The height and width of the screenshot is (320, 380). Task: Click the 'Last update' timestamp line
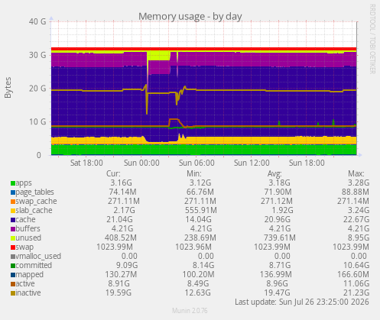pyautogui.click(x=302, y=302)
